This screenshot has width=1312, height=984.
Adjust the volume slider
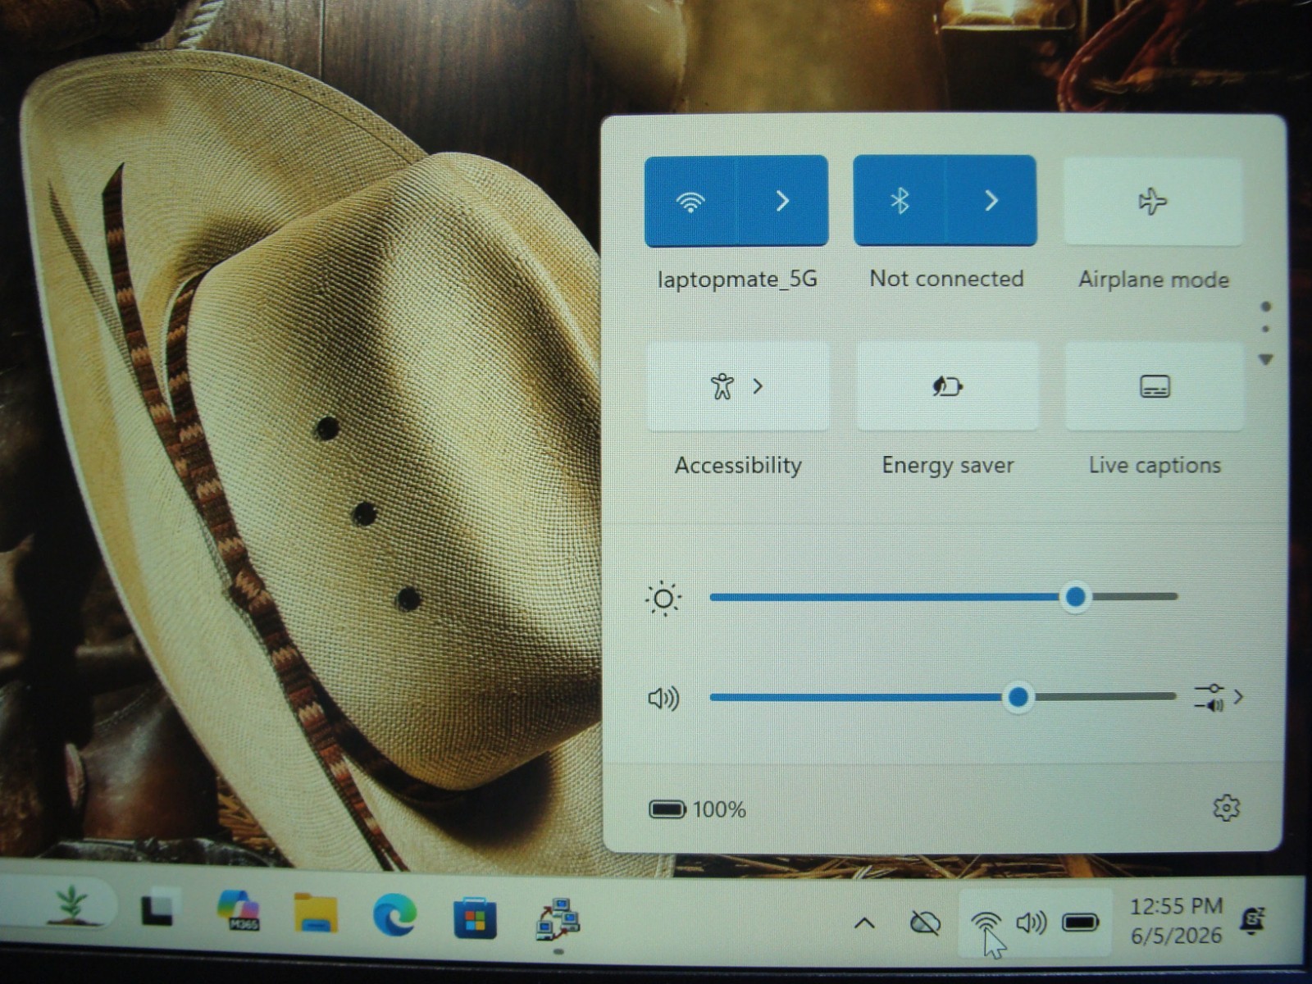pyautogui.click(x=943, y=698)
